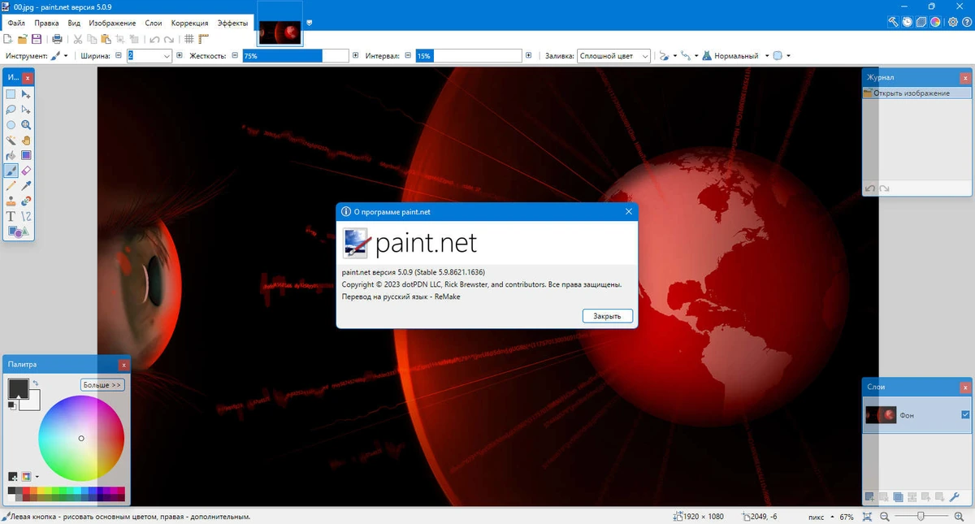
Task: Toggle the rulers display
Action: click(x=203, y=39)
